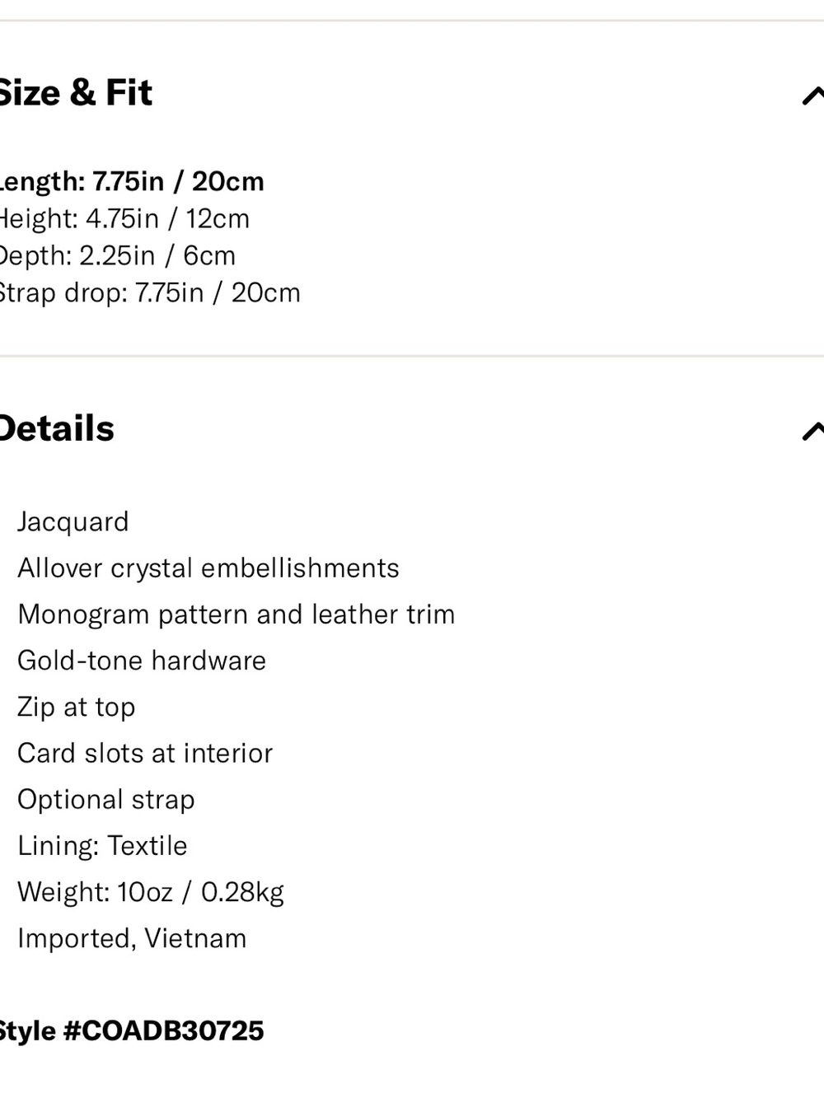Screen dimensions: 824x1098
Task: Click the Imported, Vietnam item
Action: click(132, 938)
